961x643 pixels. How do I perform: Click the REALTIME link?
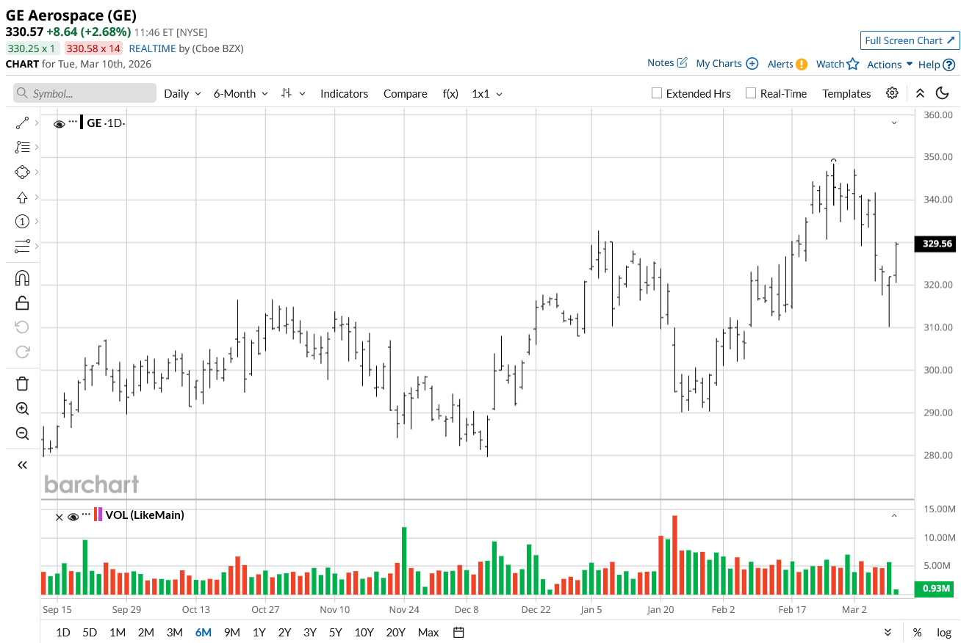pos(152,48)
